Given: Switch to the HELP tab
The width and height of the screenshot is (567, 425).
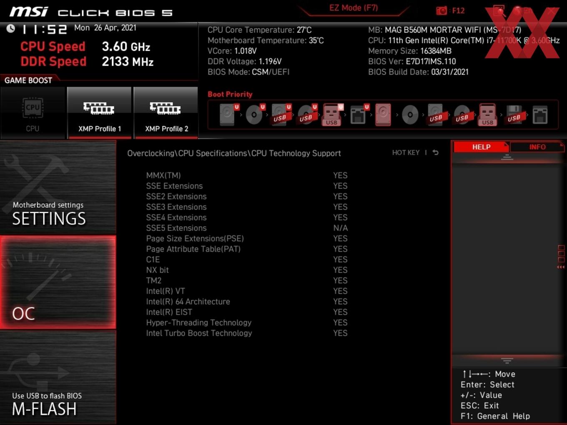Looking at the screenshot, I should pyautogui.click(x=481, y=147).
